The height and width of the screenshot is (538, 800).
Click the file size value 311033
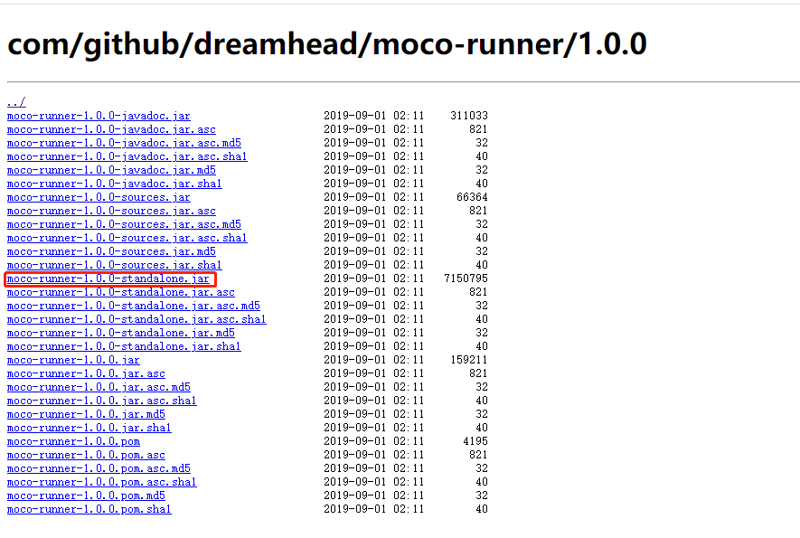click(469, 116)
